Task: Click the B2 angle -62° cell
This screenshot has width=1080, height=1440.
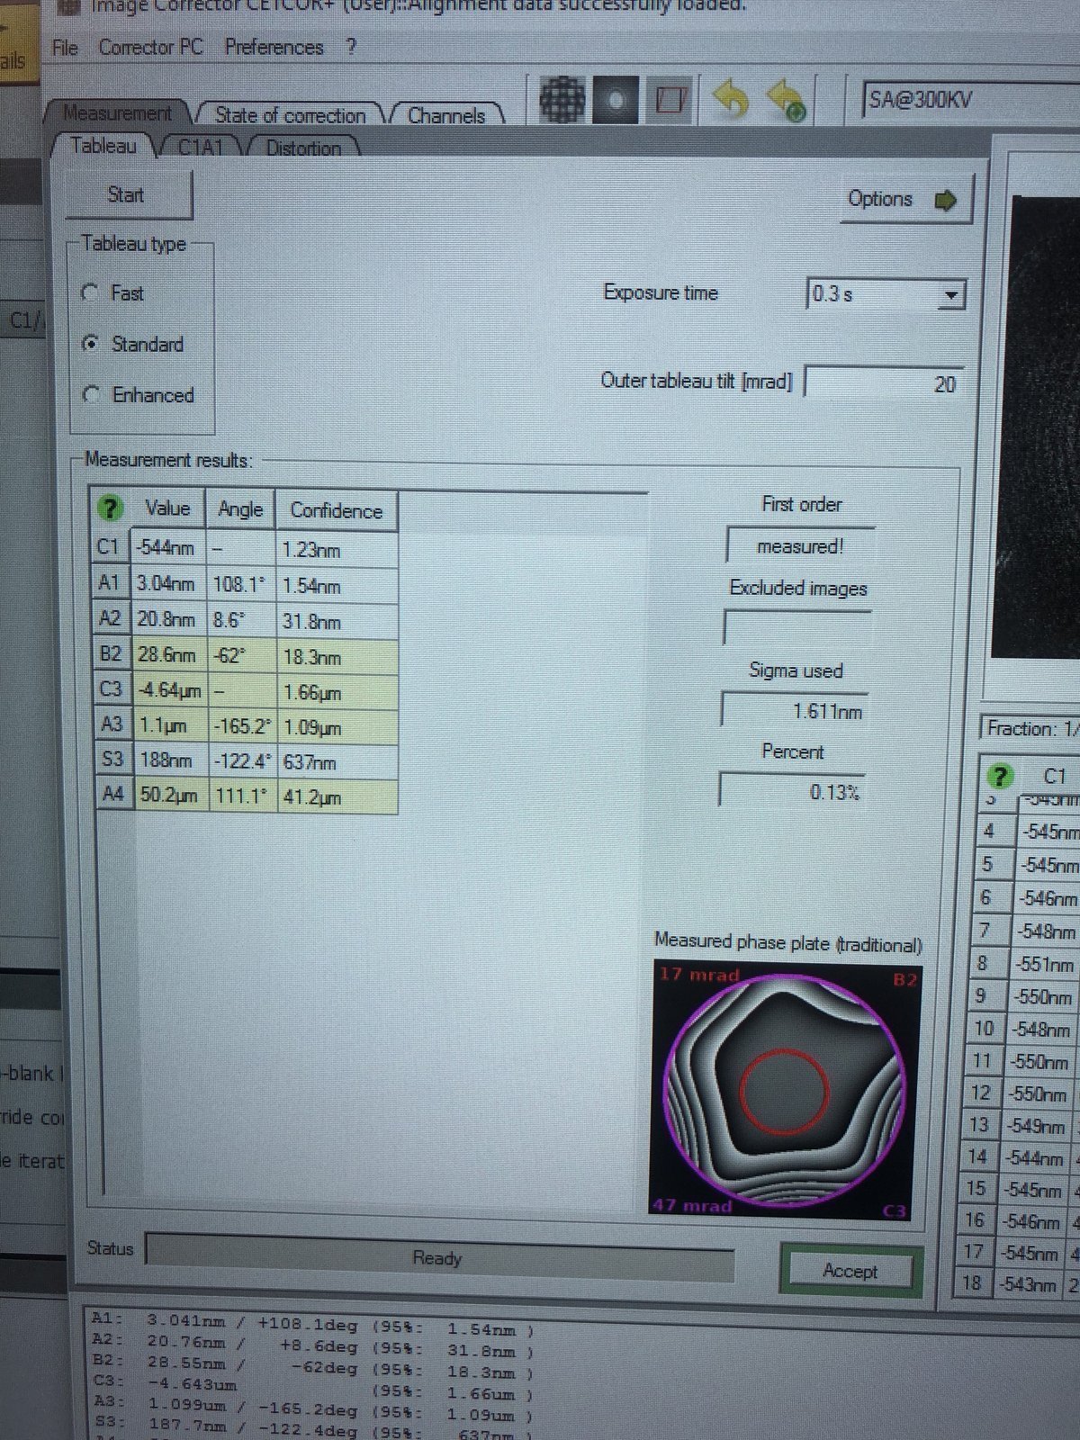Action: pos(241,655)
